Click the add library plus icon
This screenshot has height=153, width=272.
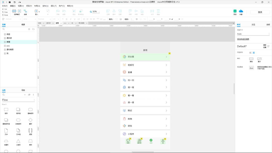[x=25, y=95]
